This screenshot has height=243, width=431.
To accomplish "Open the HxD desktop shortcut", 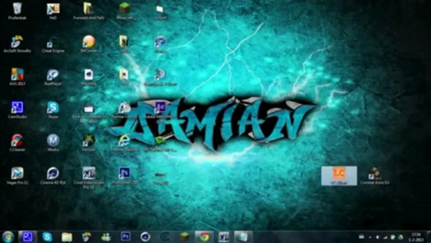I will [x=53, y=11].
